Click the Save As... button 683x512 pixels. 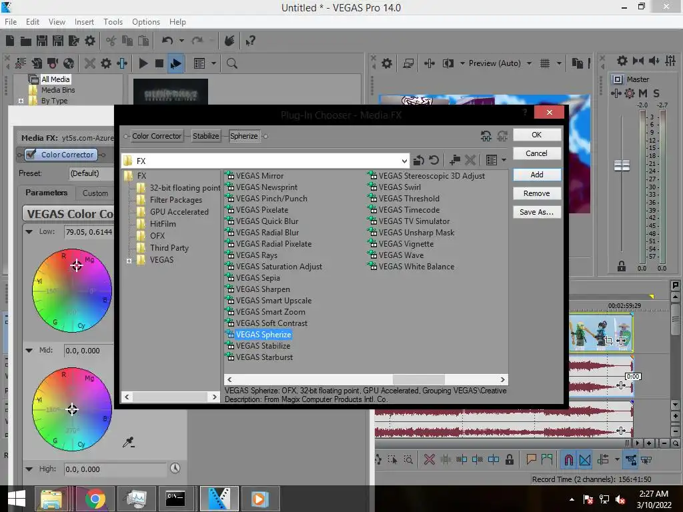pos(537,212)
